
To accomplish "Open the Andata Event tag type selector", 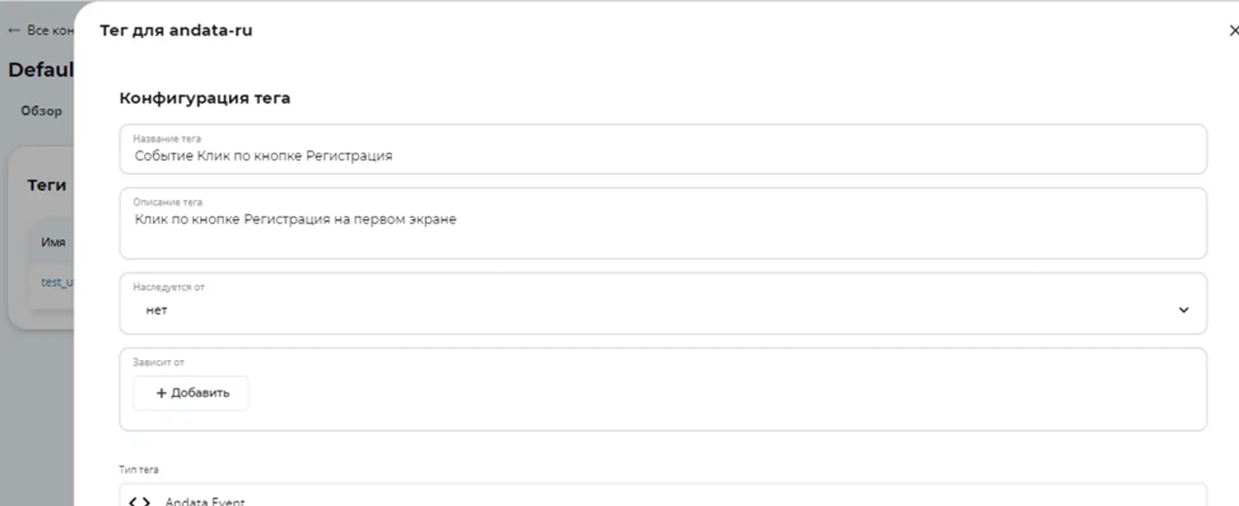I will click(x=663, y=495).
